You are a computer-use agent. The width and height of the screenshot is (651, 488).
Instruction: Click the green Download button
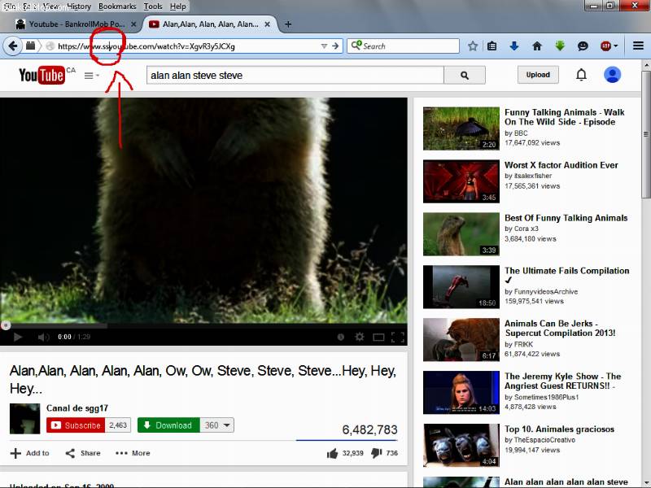coord(168,425)
